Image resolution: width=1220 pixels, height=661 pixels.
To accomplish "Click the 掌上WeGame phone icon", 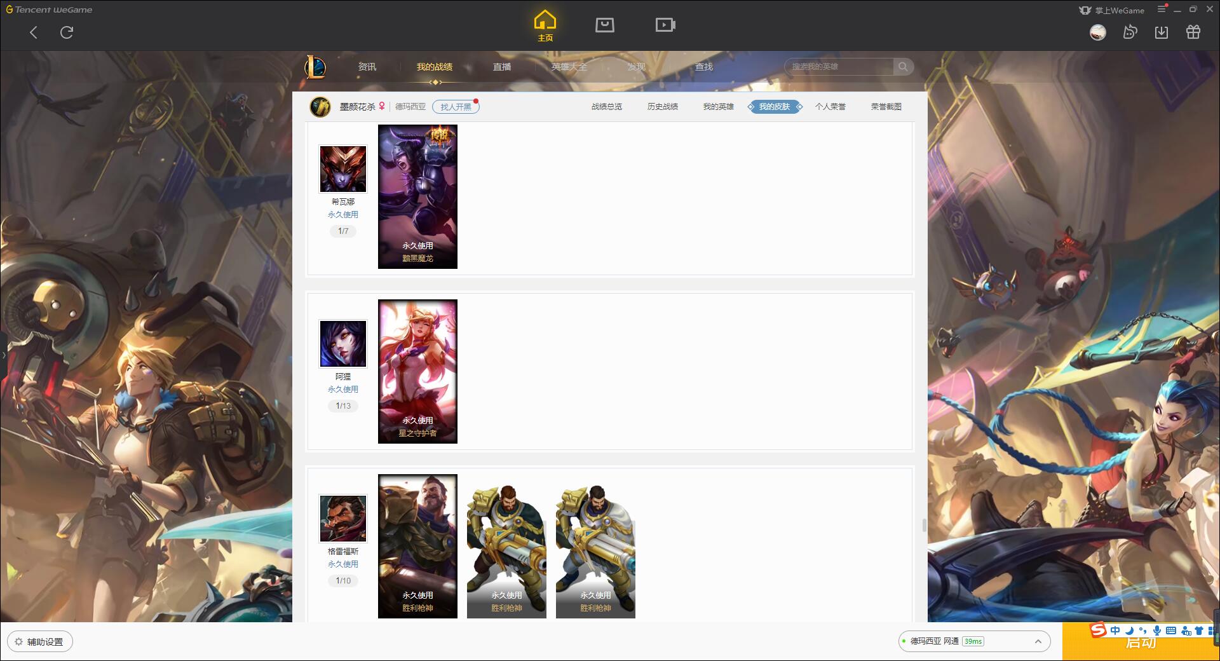I will coord(1085,10).
